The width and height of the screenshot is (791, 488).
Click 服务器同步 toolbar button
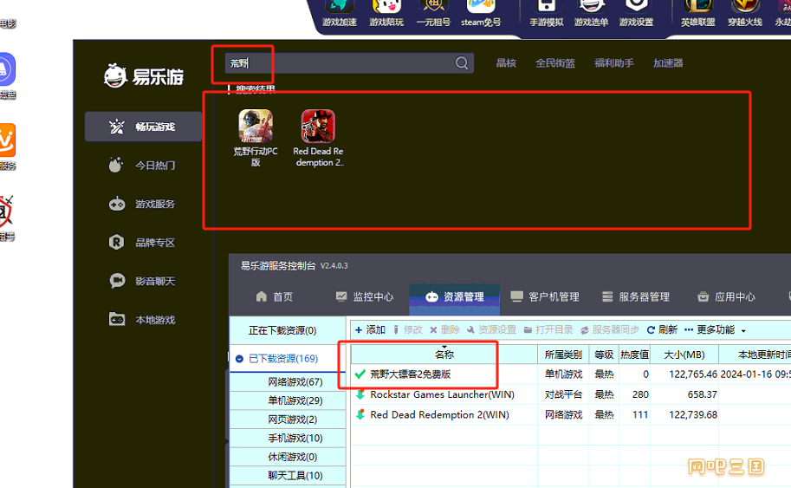click(609, 330)
